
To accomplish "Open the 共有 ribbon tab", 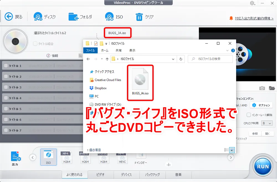I will [119, 50].
